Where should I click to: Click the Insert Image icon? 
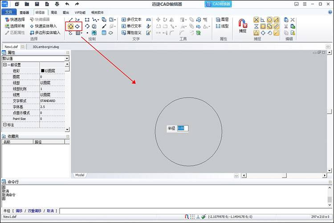click(x=94, y=33)
